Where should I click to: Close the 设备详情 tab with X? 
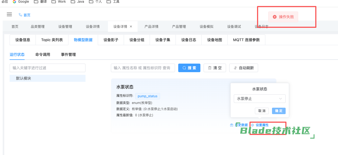(131, 26)
